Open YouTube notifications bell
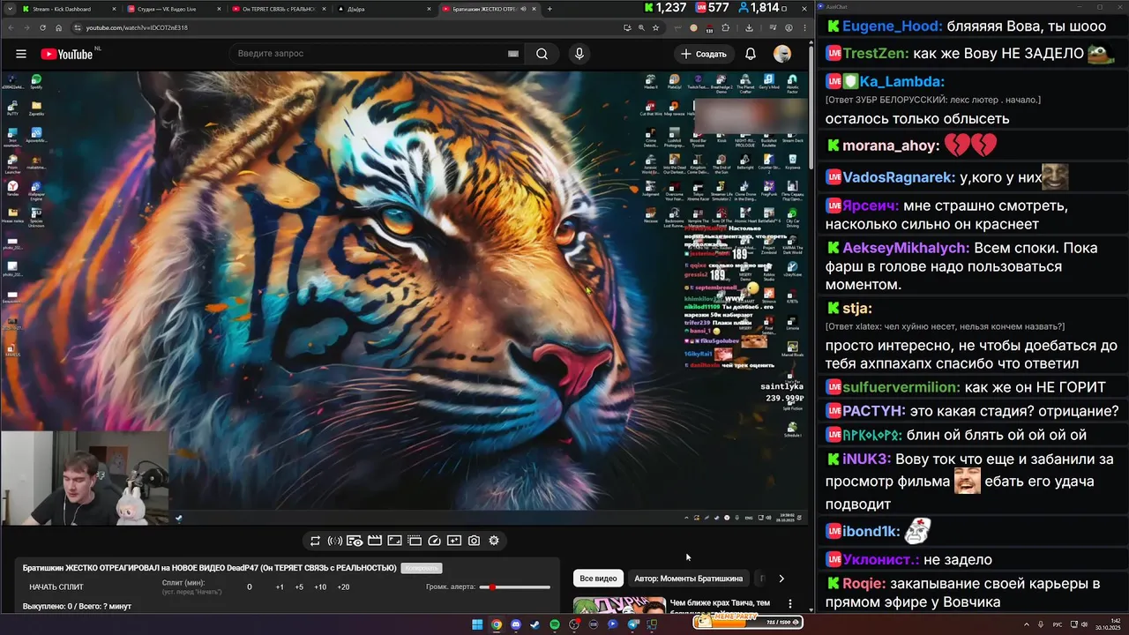The width and height of the screenshot is (1129, 635). [751, 54]
